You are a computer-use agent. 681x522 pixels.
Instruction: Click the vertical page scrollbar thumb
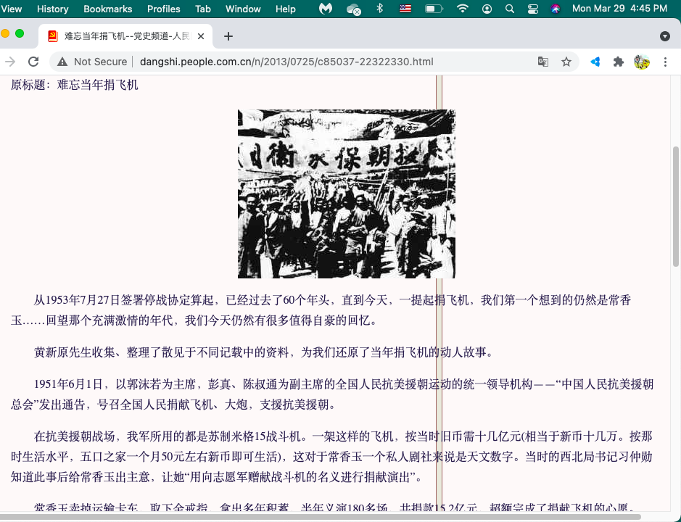coord(676,203)
